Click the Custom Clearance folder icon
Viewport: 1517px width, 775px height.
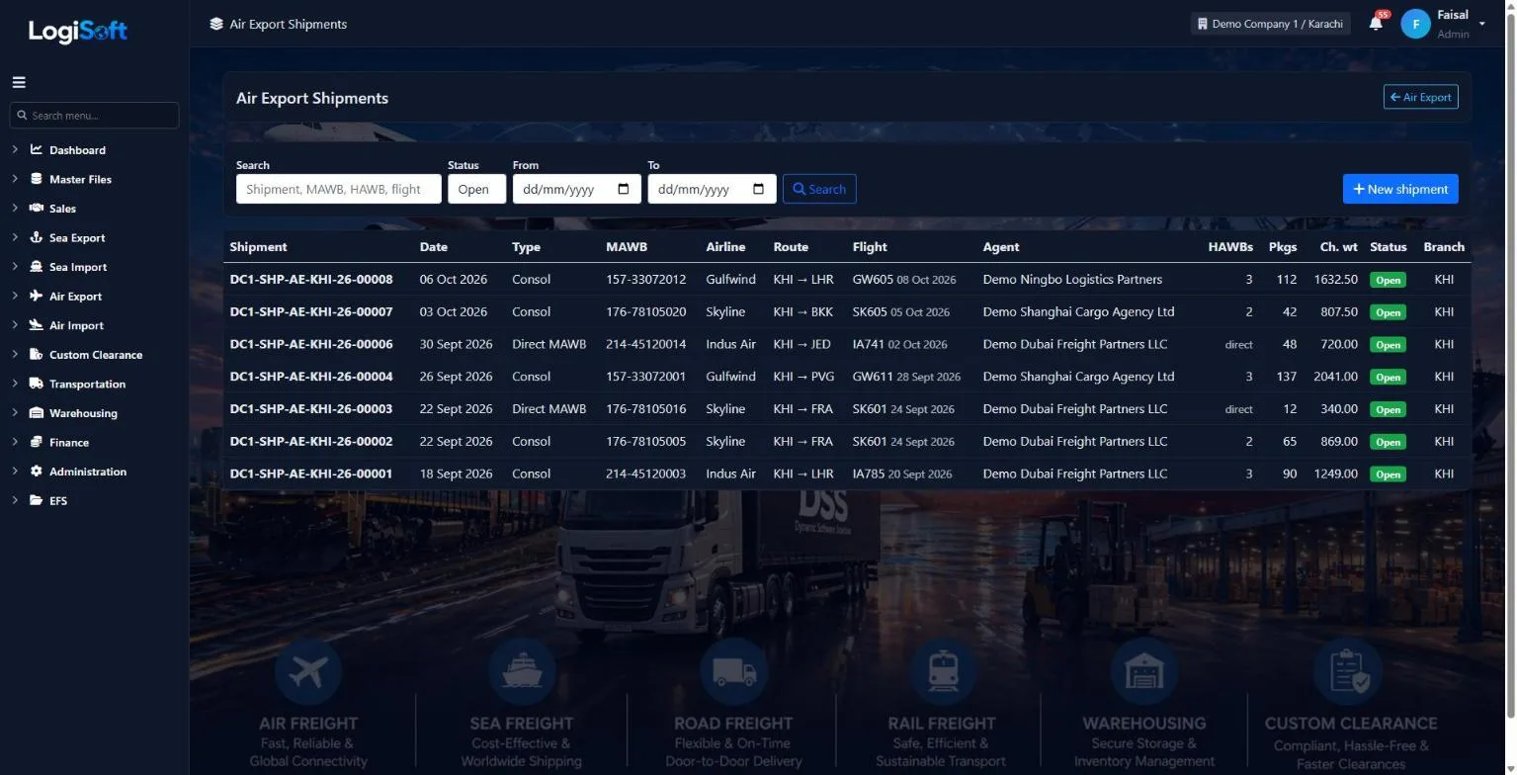[37, 355]
